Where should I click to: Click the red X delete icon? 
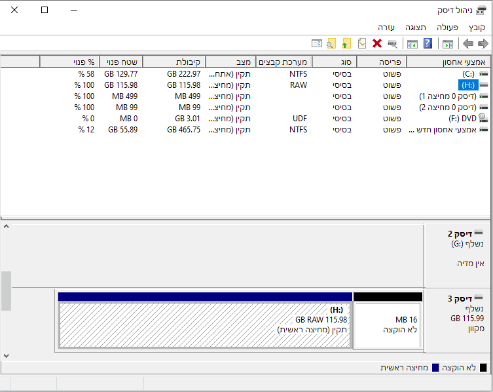377,43
